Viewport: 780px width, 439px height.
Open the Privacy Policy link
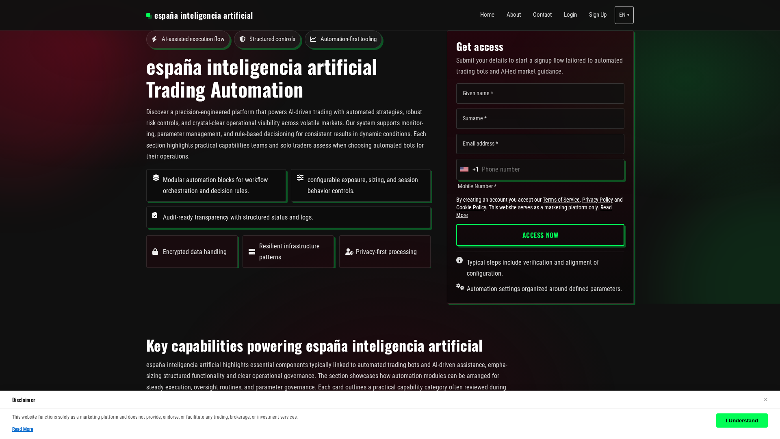click(x=597, y=200)
